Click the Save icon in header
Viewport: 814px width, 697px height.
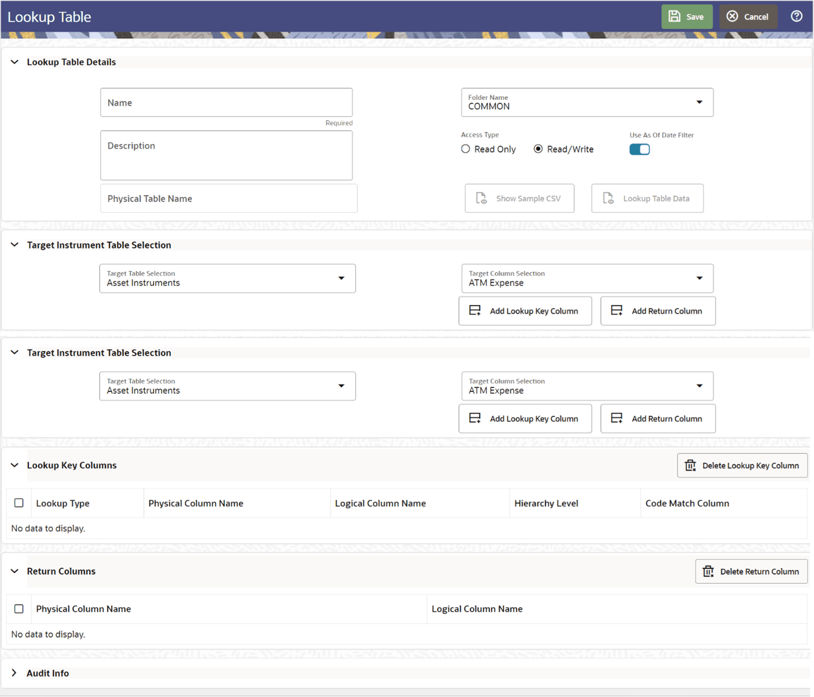[675, 16]
